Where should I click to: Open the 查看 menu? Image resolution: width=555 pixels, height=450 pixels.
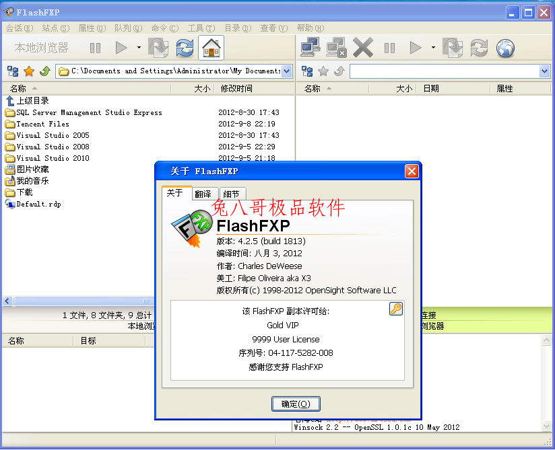[274, 28]
